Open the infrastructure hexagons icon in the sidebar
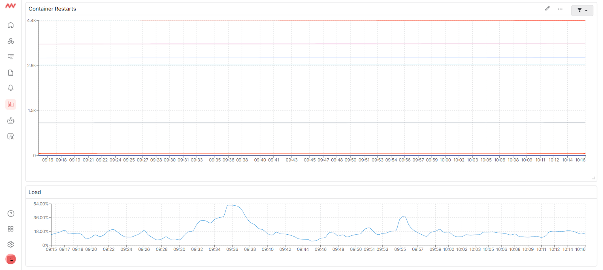 (11, 41)
